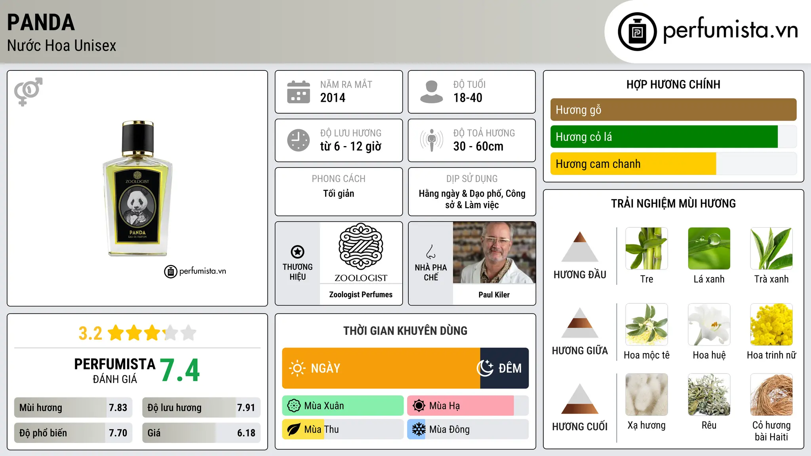The image size is (811, 456).
Task: Click the 2014 launch year value
Action: click(x=333, y=98)
